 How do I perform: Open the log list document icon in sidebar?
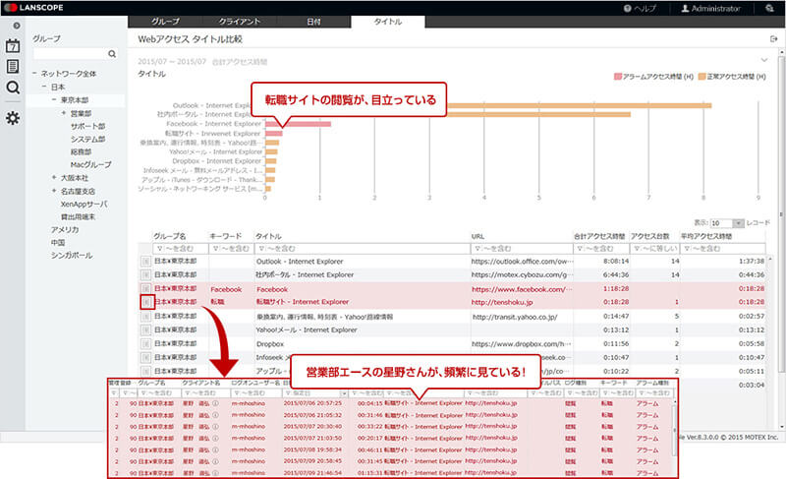[13, 66]
